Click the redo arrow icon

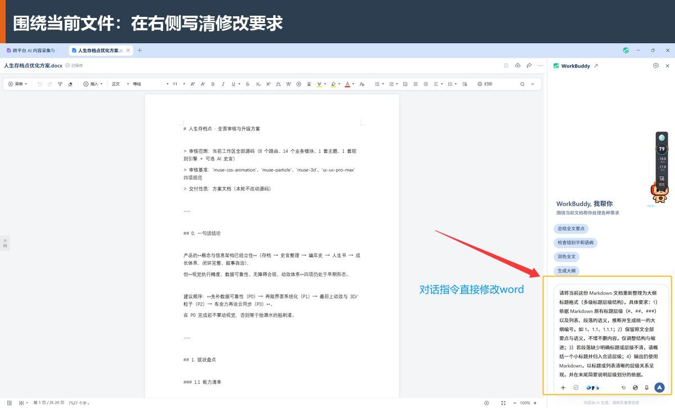[x=49, y=84]
